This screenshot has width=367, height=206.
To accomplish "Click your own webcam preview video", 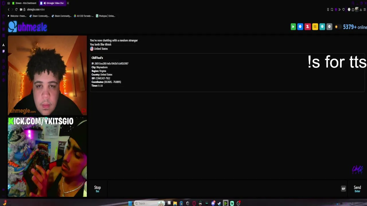I will (47, 157).
